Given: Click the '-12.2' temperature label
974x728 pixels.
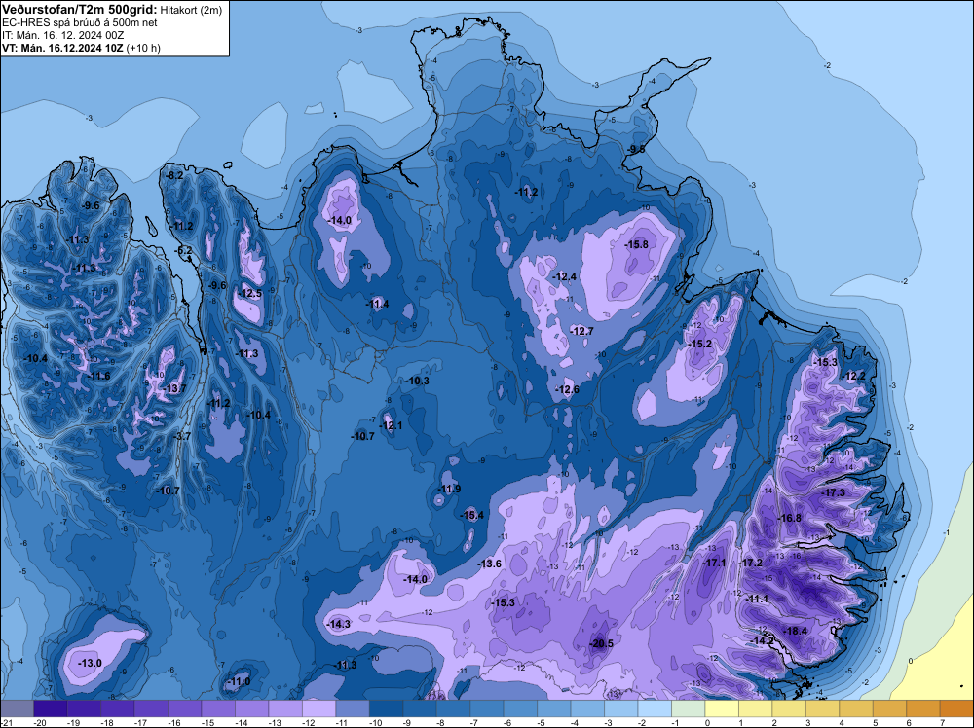Looking at the screenshot, I should point(853,376).
